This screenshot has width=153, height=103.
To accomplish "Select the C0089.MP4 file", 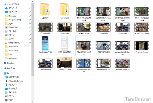I will pyautogui.click(x=122, y=28).
